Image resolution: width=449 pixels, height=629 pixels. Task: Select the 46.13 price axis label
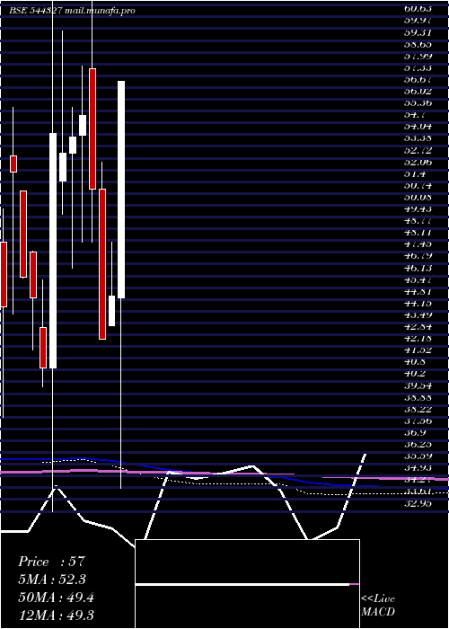418,268
